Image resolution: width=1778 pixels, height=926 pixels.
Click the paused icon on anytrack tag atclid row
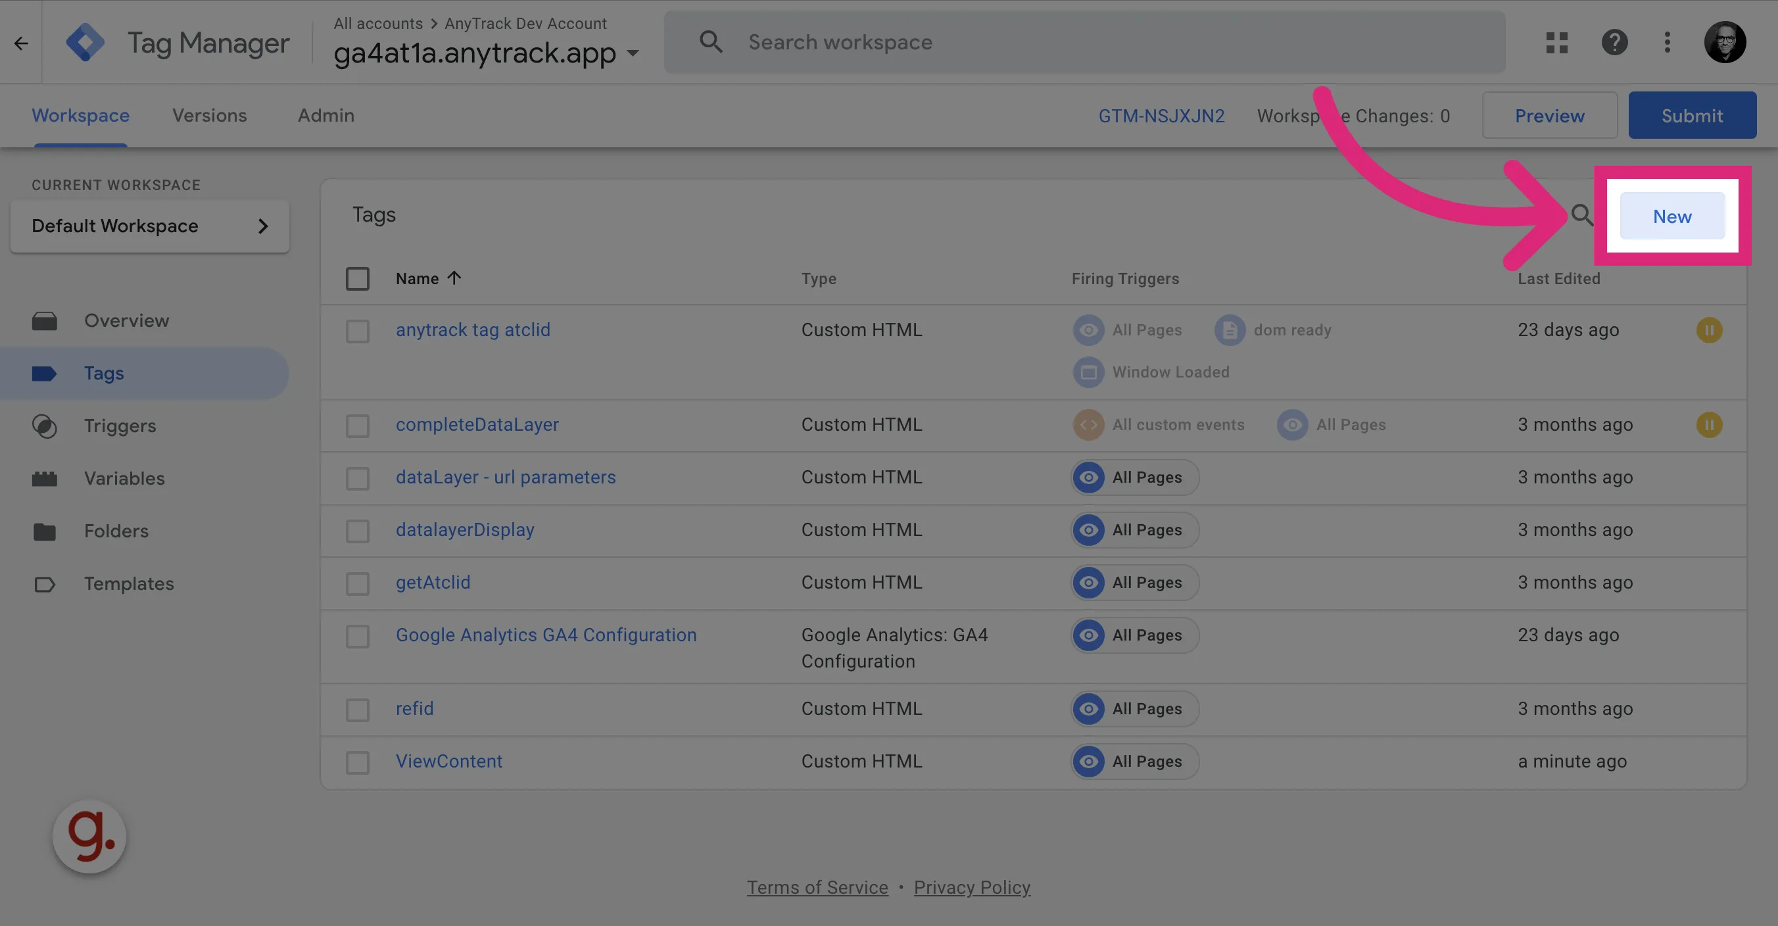tap(1709, 330)
